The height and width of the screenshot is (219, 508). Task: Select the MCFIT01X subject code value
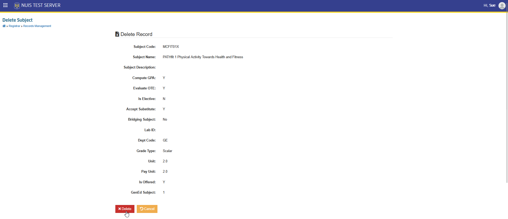(x=171, y=47)
